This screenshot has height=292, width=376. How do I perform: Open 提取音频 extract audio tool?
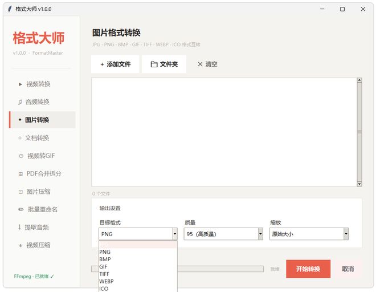(x=43, y=227)
